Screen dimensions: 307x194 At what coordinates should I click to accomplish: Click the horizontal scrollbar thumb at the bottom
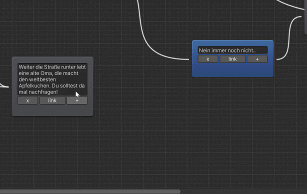click(90, 191)
